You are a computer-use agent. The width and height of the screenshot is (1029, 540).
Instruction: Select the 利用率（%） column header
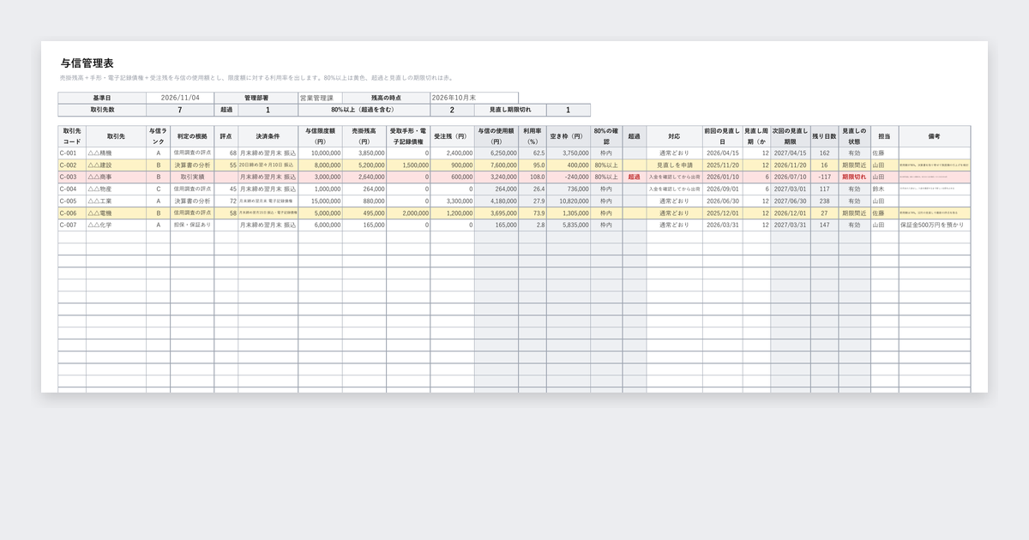tap(533, 136)
